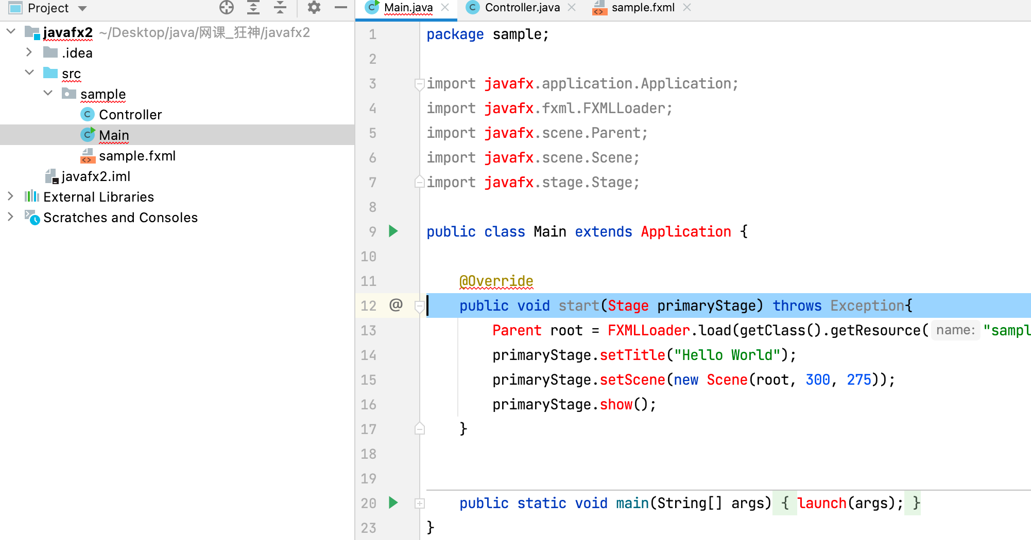Screen dimensions: 1031x540
Task: Click the 'javafx.stage.Stage' import on line 7
Action: point(558,182)
